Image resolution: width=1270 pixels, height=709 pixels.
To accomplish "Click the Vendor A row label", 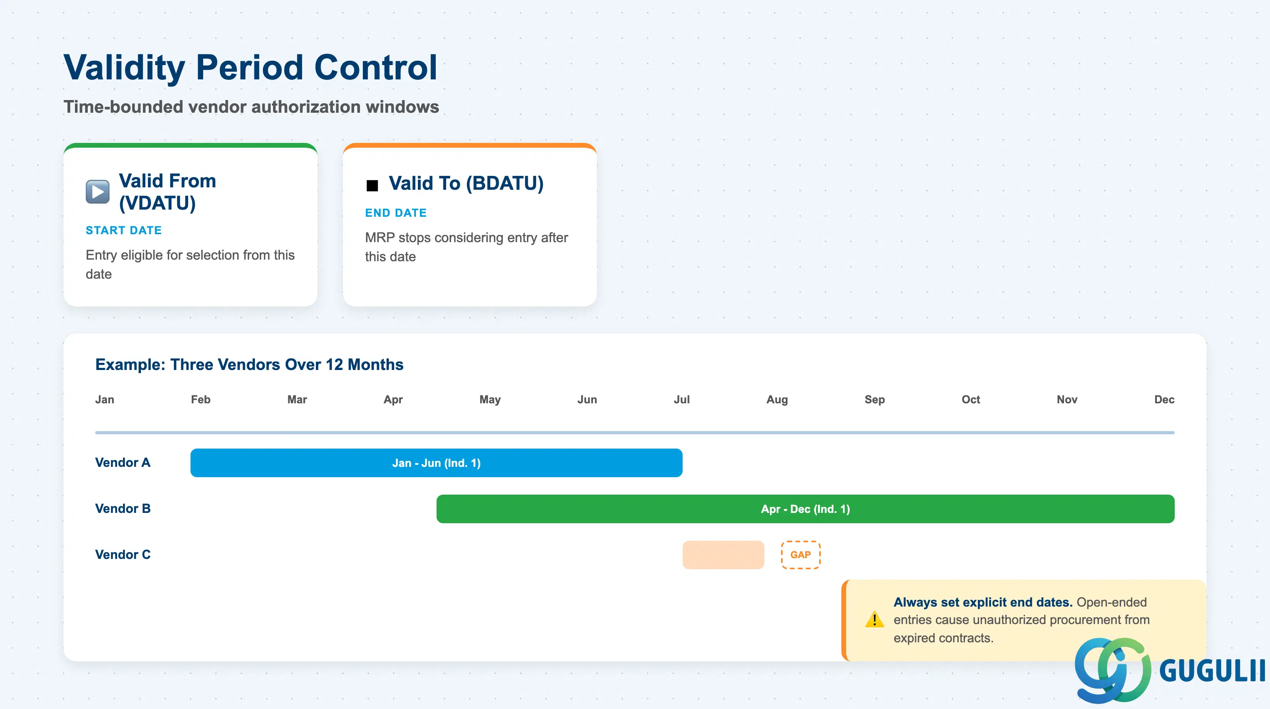I will (x=123, y=462).
